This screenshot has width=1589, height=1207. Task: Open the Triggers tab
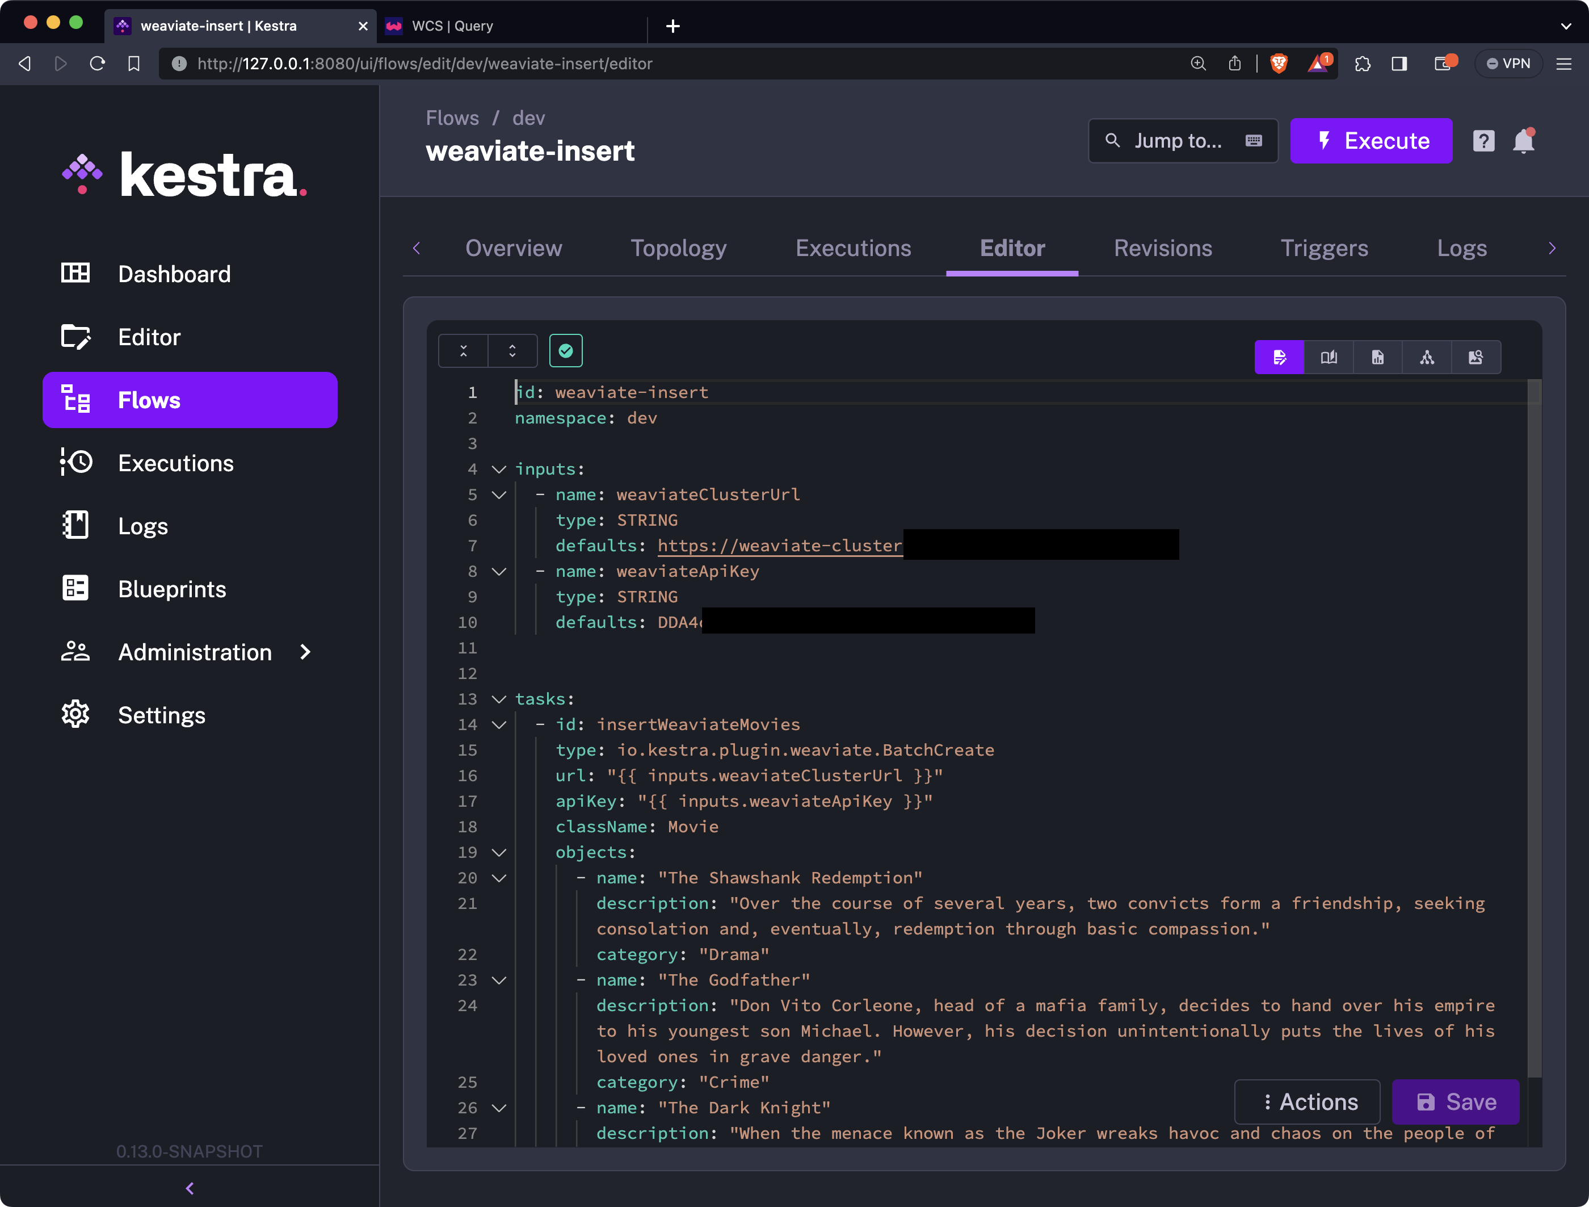(x=1325, y=248)
